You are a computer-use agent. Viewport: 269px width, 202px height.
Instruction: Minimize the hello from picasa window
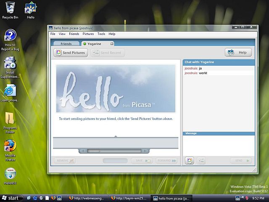point(236,27)
